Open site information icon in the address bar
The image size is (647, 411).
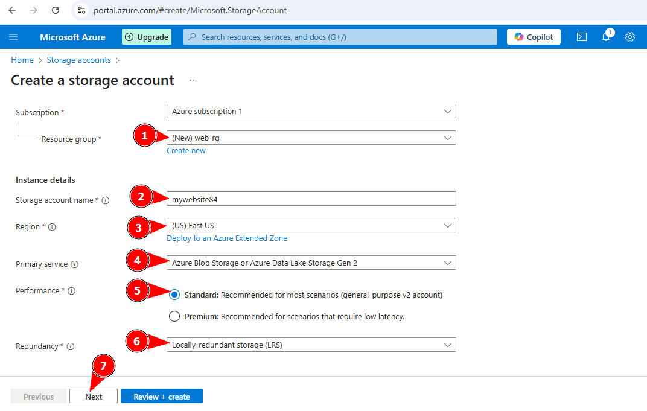[81, 10]
